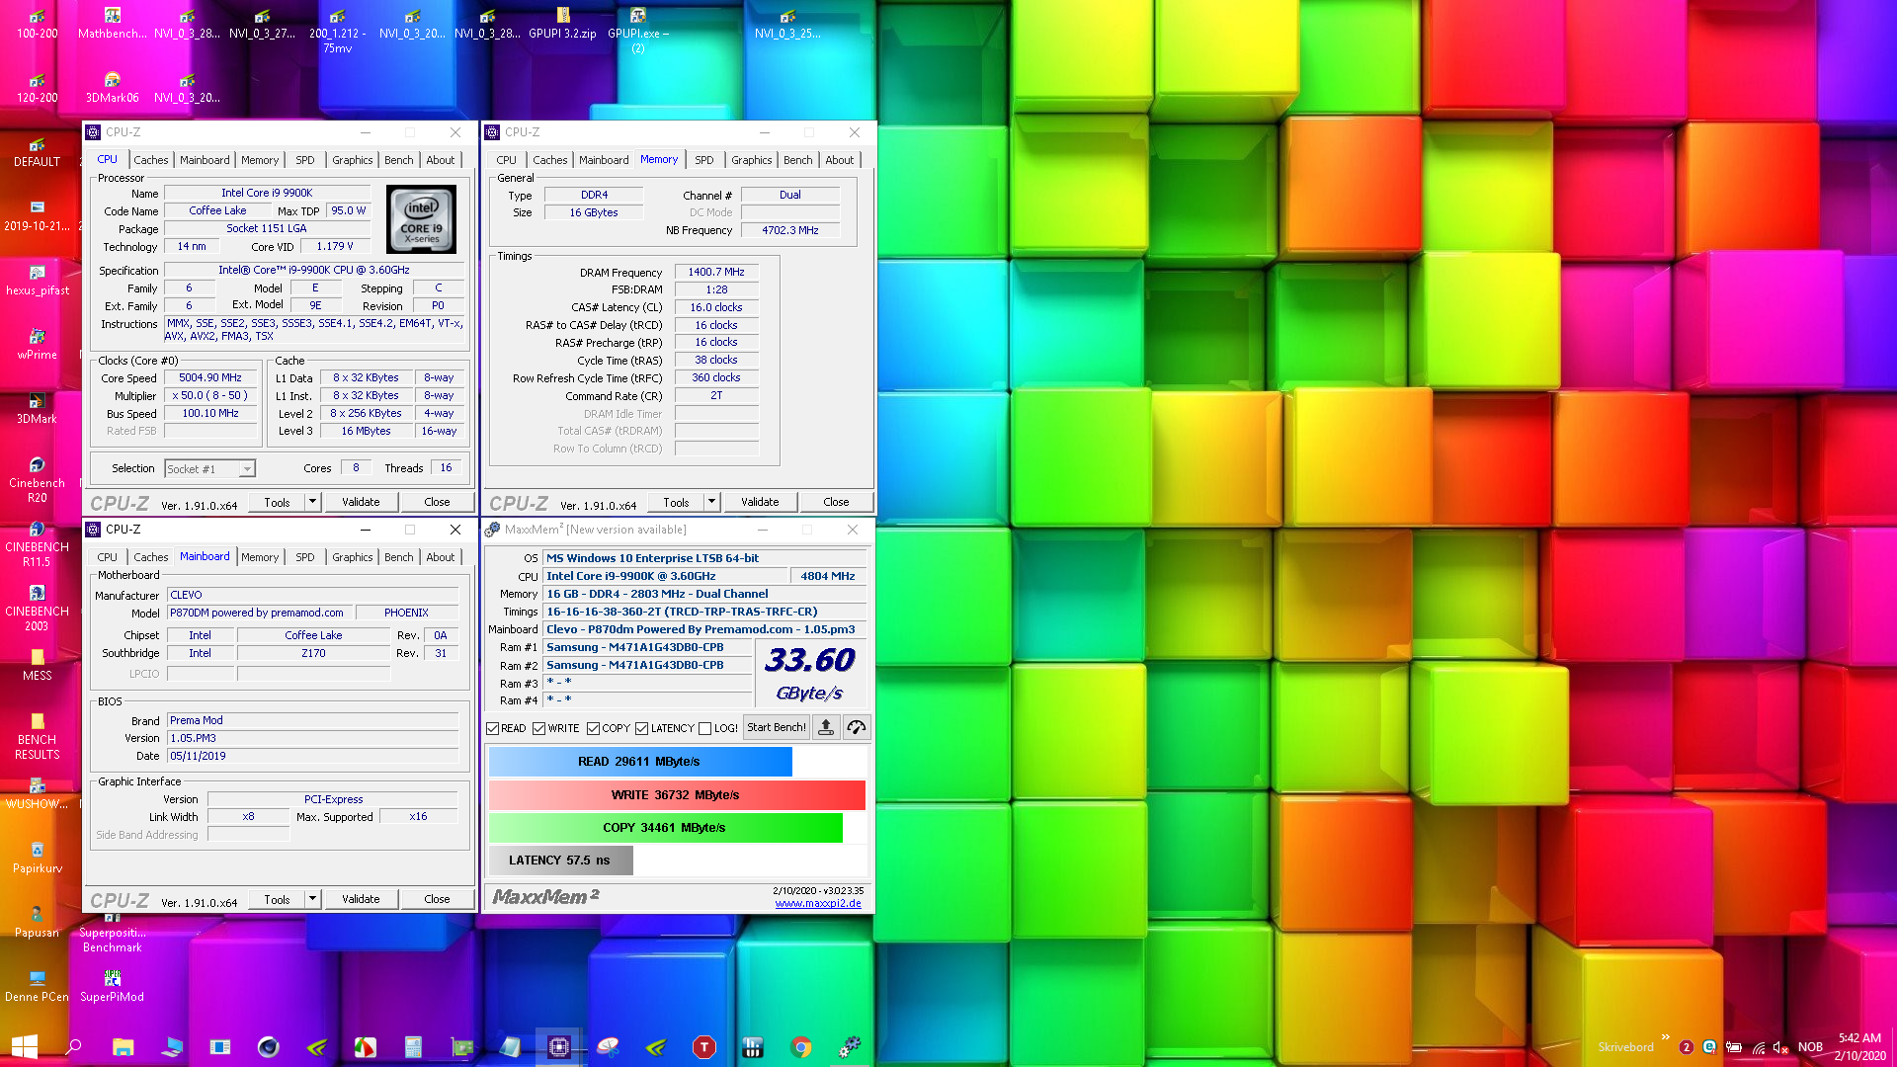Select the SuperPiMod desktop icon
This screenshot has width=1897, height=1067.
(x=112, y=986)
